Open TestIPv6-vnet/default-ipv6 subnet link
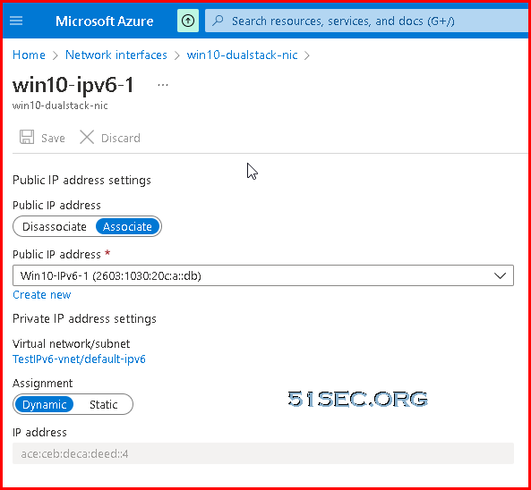This screenshot has height=490, width=531. pyautogui.click(x=79, y=359)
